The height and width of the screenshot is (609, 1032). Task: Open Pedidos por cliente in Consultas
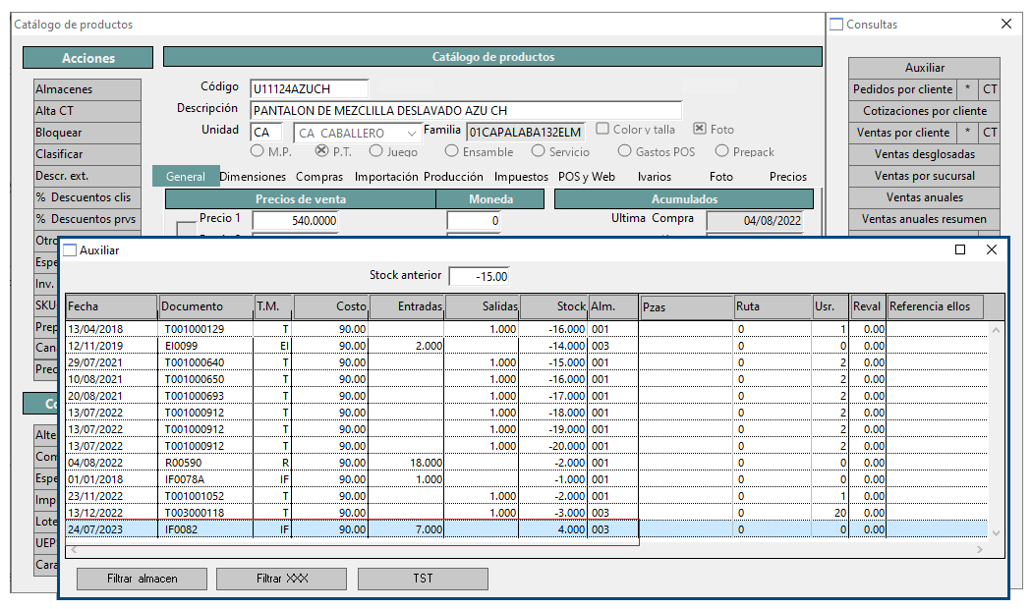tap(902, 89)
